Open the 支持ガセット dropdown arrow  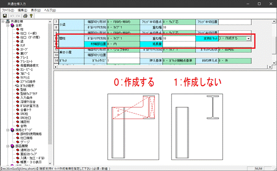pos(248,39)
